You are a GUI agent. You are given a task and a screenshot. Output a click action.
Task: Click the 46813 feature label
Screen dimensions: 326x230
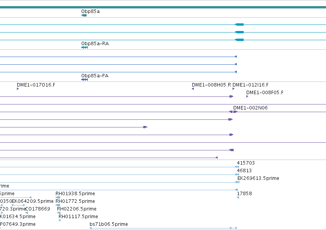point(244,170)
